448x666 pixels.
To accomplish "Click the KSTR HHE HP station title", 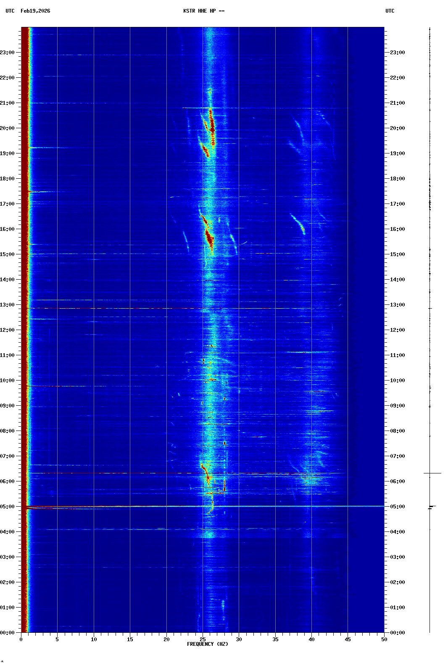I will coord(204,11).
